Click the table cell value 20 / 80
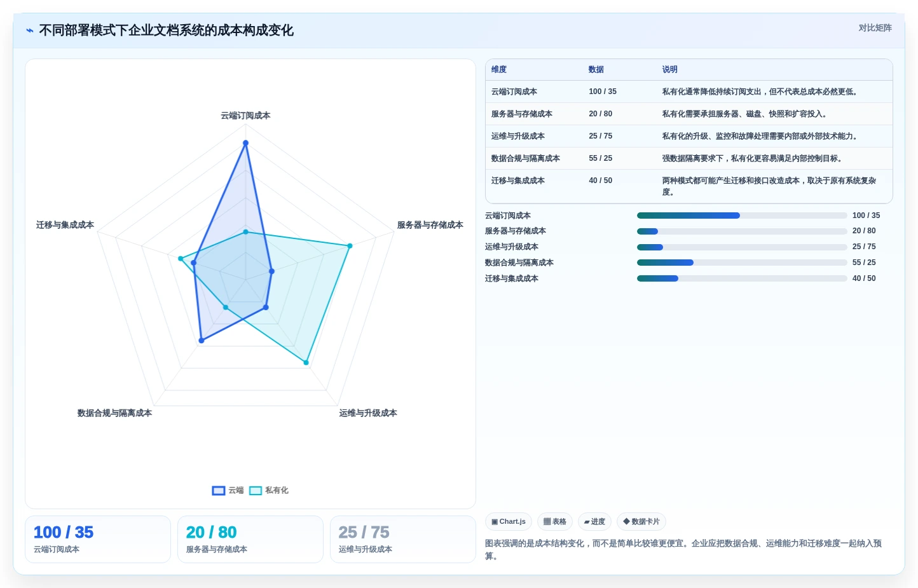 tap(601, 114)
